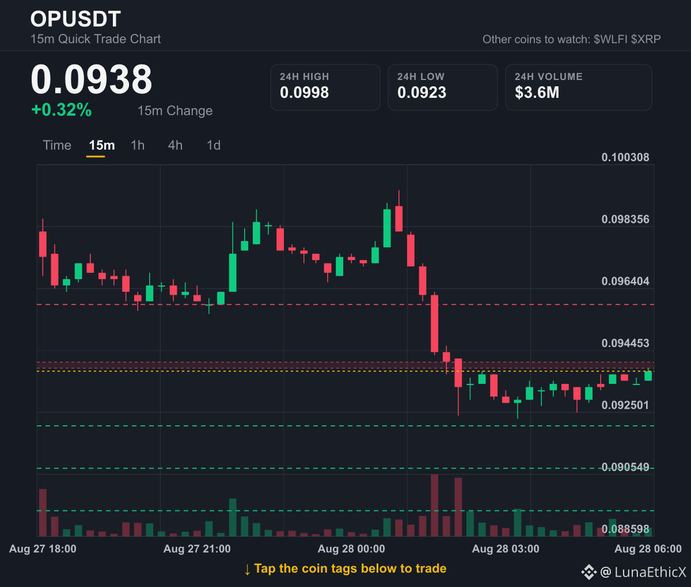Screen dimensions: 691x587
Task: Click the 15m Change label
Action: click(175, 110)
